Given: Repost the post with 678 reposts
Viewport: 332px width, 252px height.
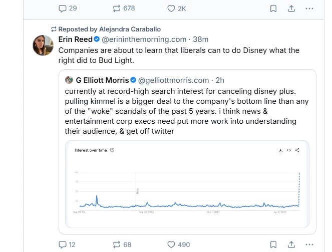Looking at the screenshot, I should click(x=116, y=8).
